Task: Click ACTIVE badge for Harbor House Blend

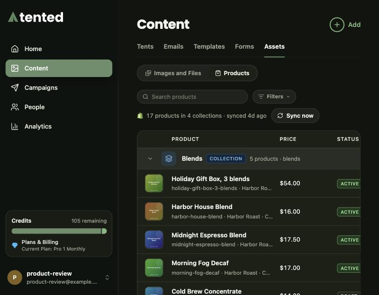Action: (x=349, y=212)
